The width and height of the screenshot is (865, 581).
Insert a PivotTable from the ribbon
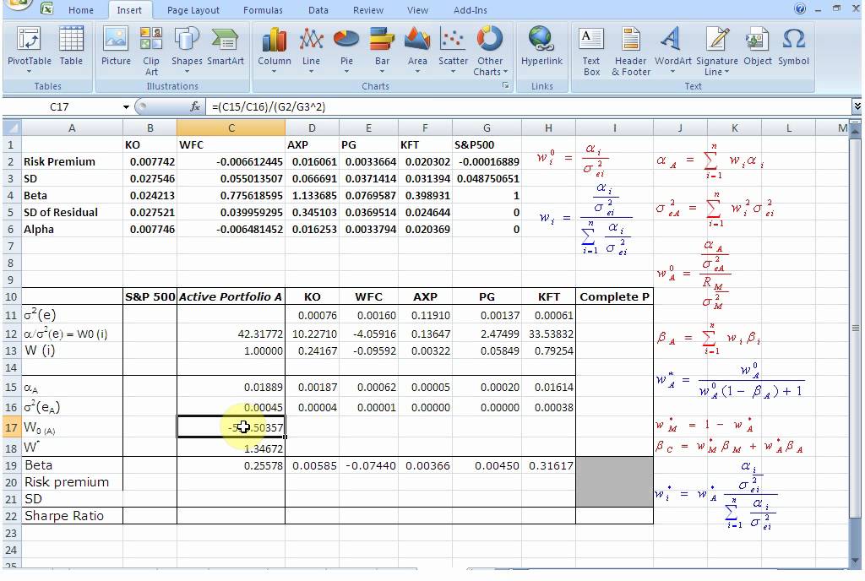(30, 47)
